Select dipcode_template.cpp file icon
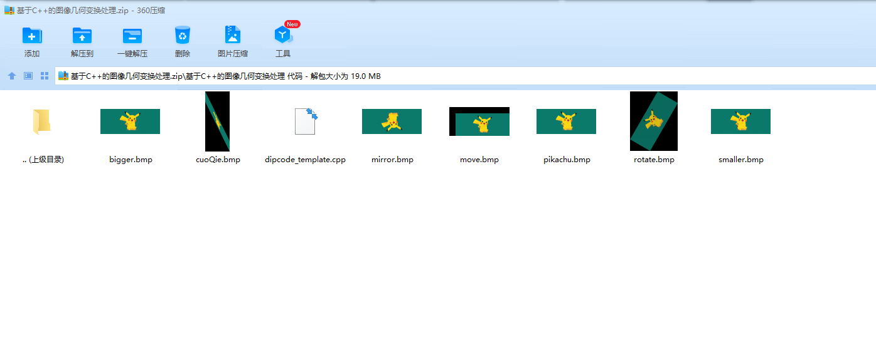The height and width of the screenshot is (345, 876). point(305,121)
